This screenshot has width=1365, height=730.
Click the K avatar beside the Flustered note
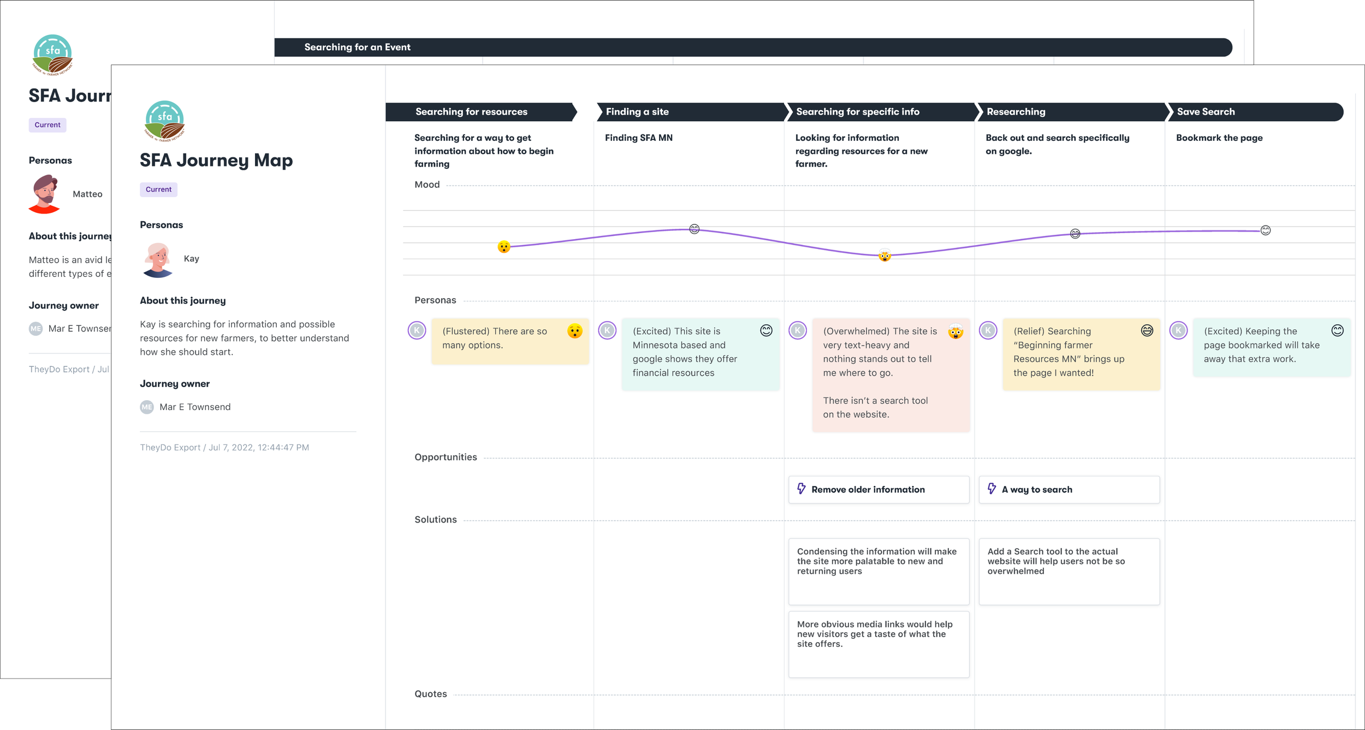(417, 330)
